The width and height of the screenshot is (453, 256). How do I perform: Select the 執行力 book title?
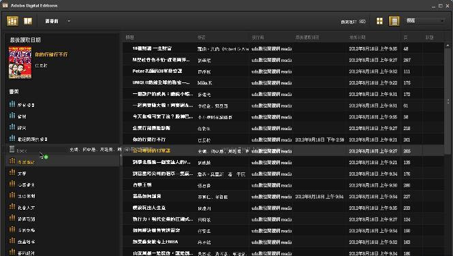pos(163,219)
